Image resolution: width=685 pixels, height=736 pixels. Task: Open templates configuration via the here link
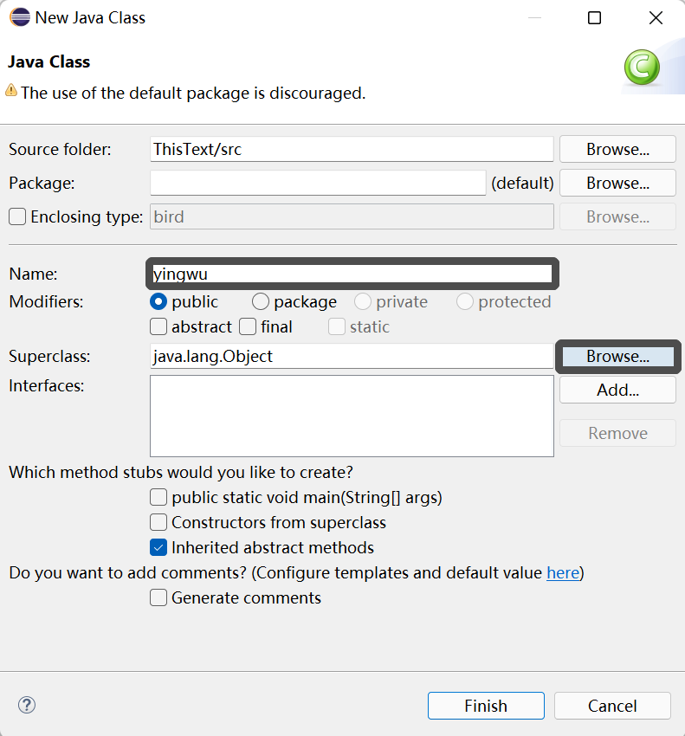pos(563,572)
